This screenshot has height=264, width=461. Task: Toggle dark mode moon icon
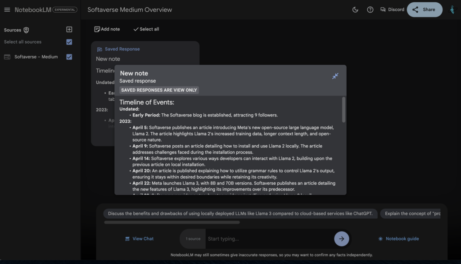(355, 9)
